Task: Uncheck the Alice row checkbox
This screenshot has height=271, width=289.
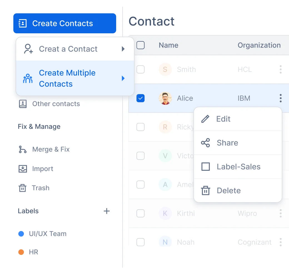Action: 141,98
